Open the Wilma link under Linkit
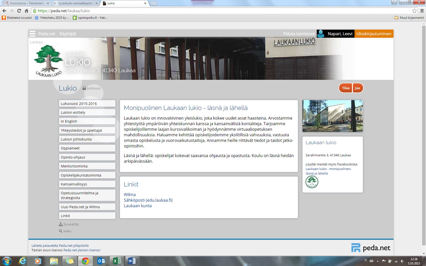The width and height of the screenshot is (426, 266). click(129, 195)
